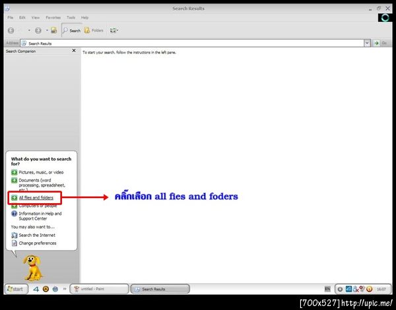396x310 pixels.
Task: Choose Computers or people search
Action: click(x=38, y=206)
